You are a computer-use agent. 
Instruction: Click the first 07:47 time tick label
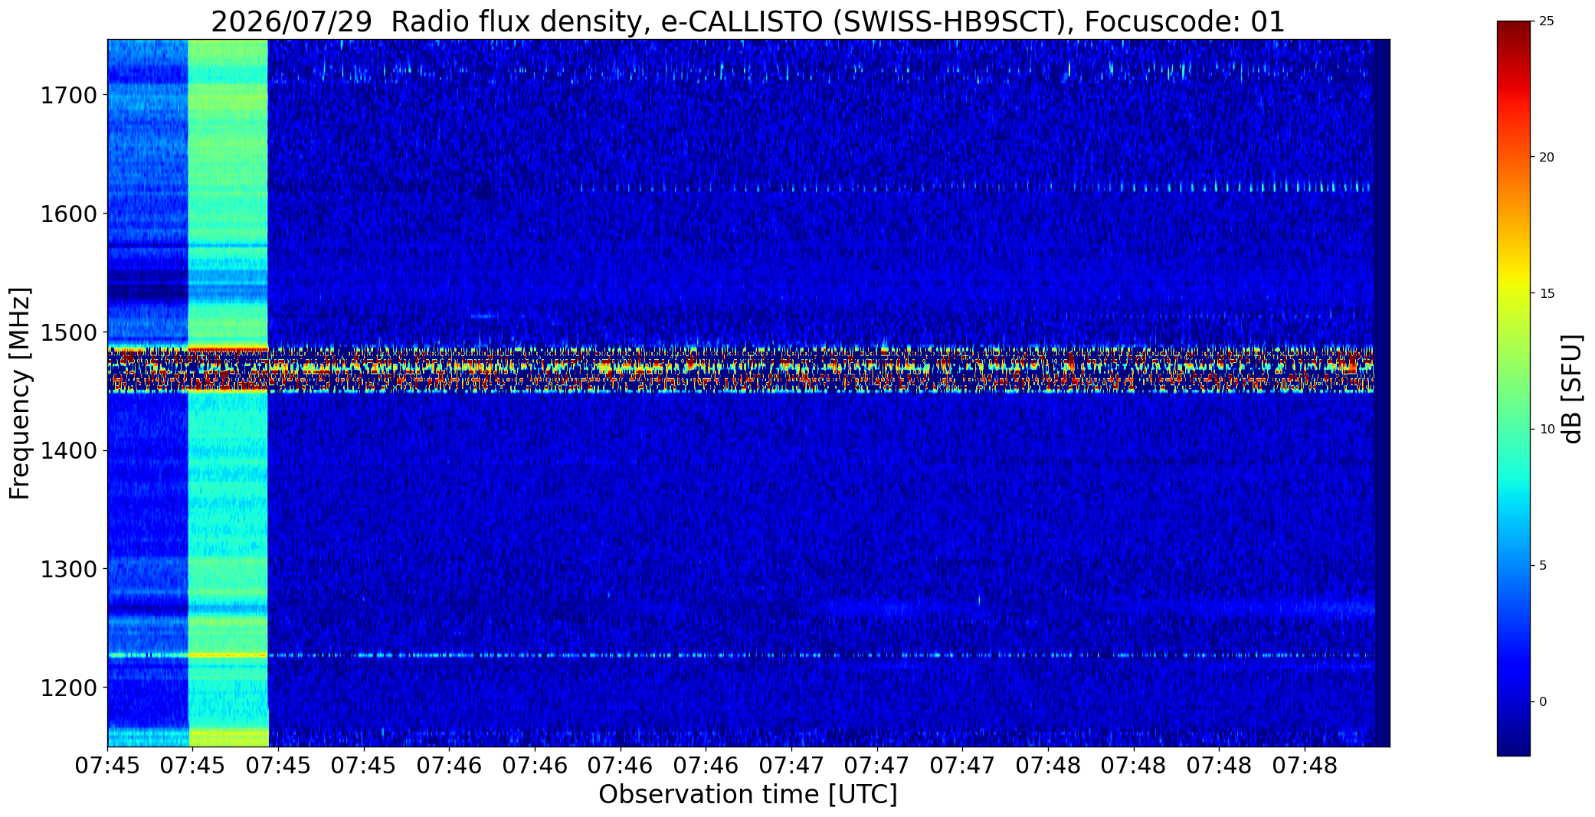tap(791, 766)
